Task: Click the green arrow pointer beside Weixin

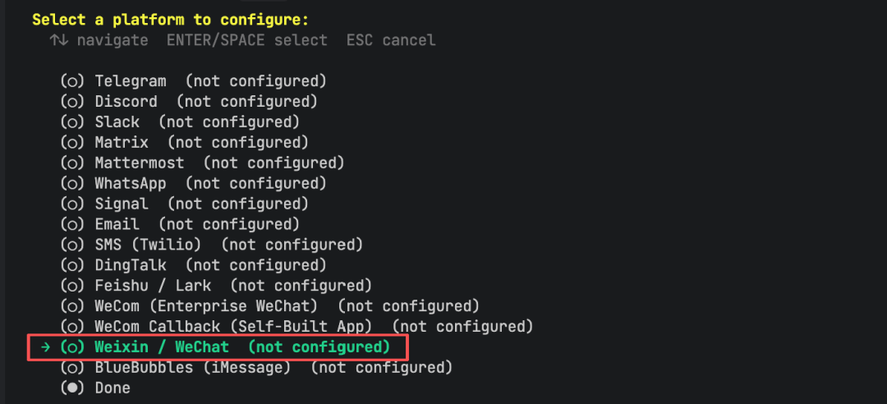Action: pyautogui.click(x=46, y=347)
